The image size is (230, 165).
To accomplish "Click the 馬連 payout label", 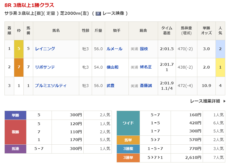I will click(15, 149).
